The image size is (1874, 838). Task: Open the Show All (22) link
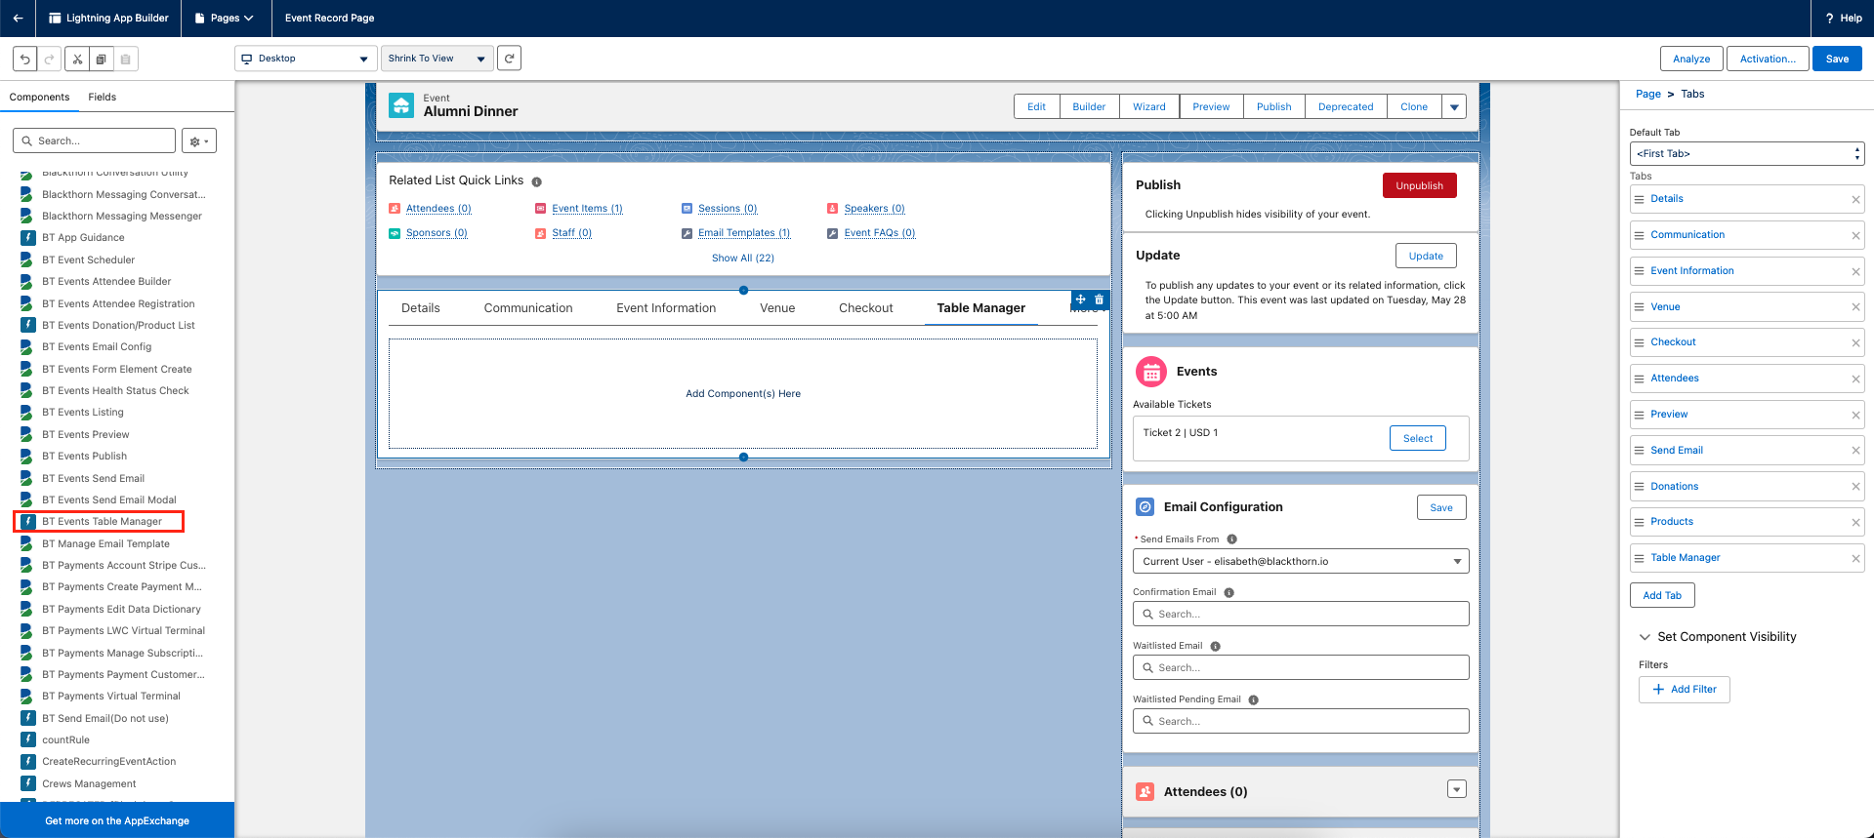point(743,259)
